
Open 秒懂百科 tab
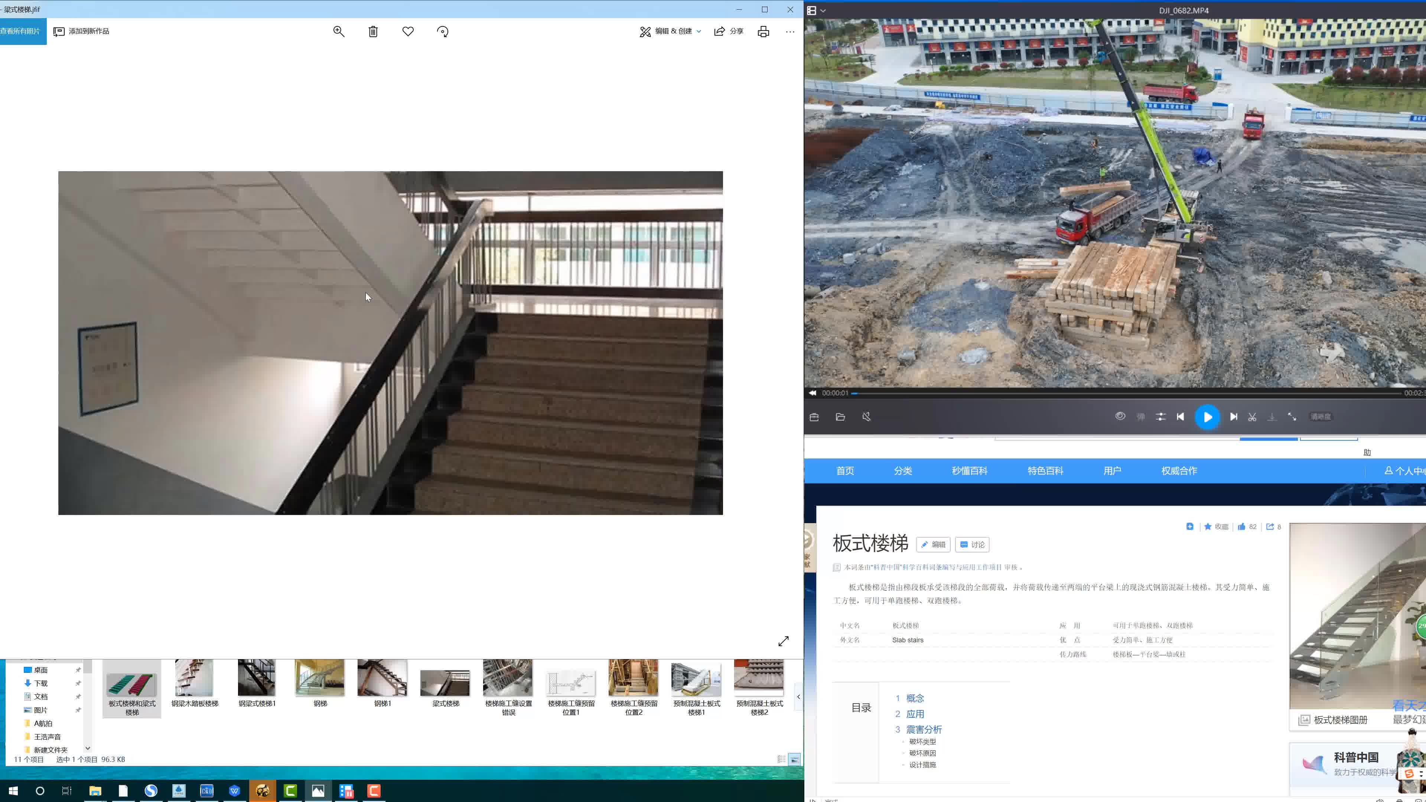tap(969, 471)
